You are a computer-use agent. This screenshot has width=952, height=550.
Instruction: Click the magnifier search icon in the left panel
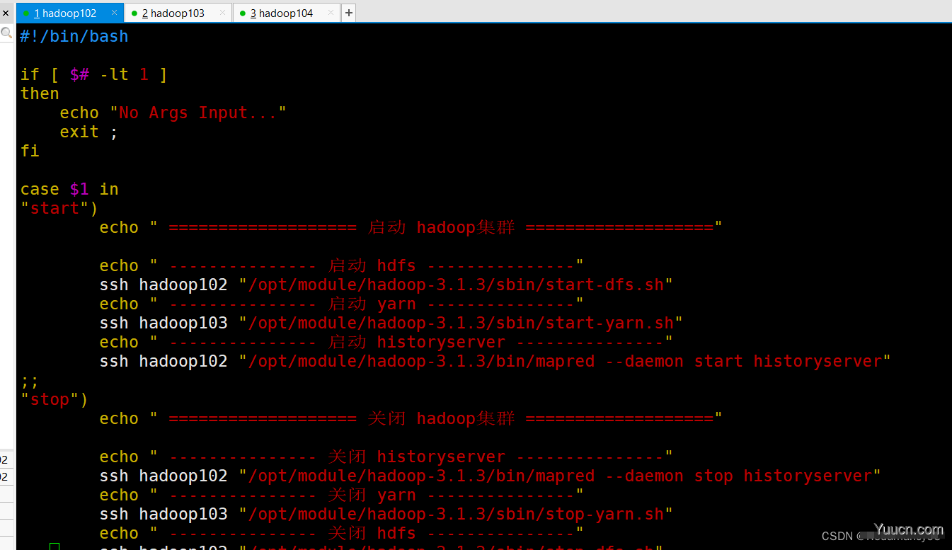pyautogui.click(x=6, y=33)
